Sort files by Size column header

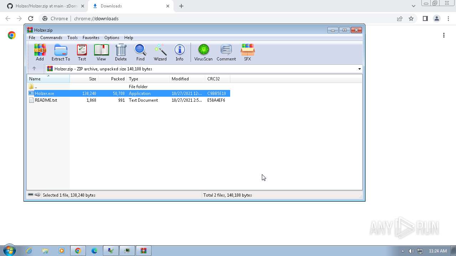pyautogui.click(x=84, y=79)
